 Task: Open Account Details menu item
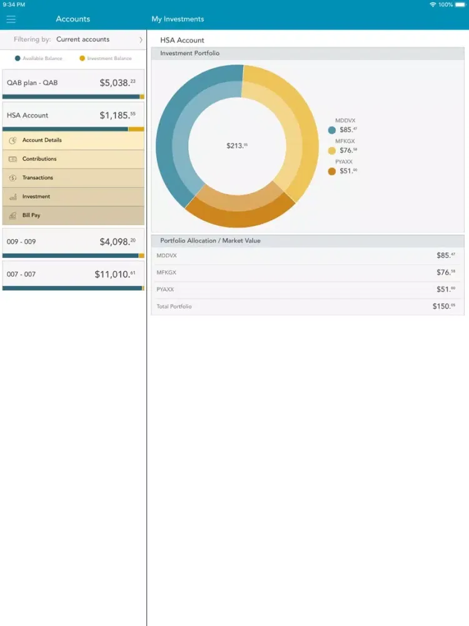click(x=73, y=140)
